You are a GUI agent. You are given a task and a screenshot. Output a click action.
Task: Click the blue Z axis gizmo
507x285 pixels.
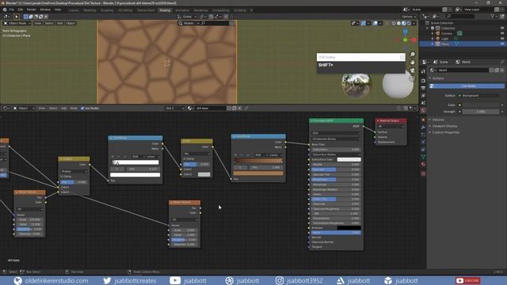tap(405, 32)
